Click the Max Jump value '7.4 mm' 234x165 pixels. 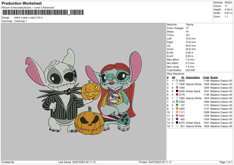point(190,67)
